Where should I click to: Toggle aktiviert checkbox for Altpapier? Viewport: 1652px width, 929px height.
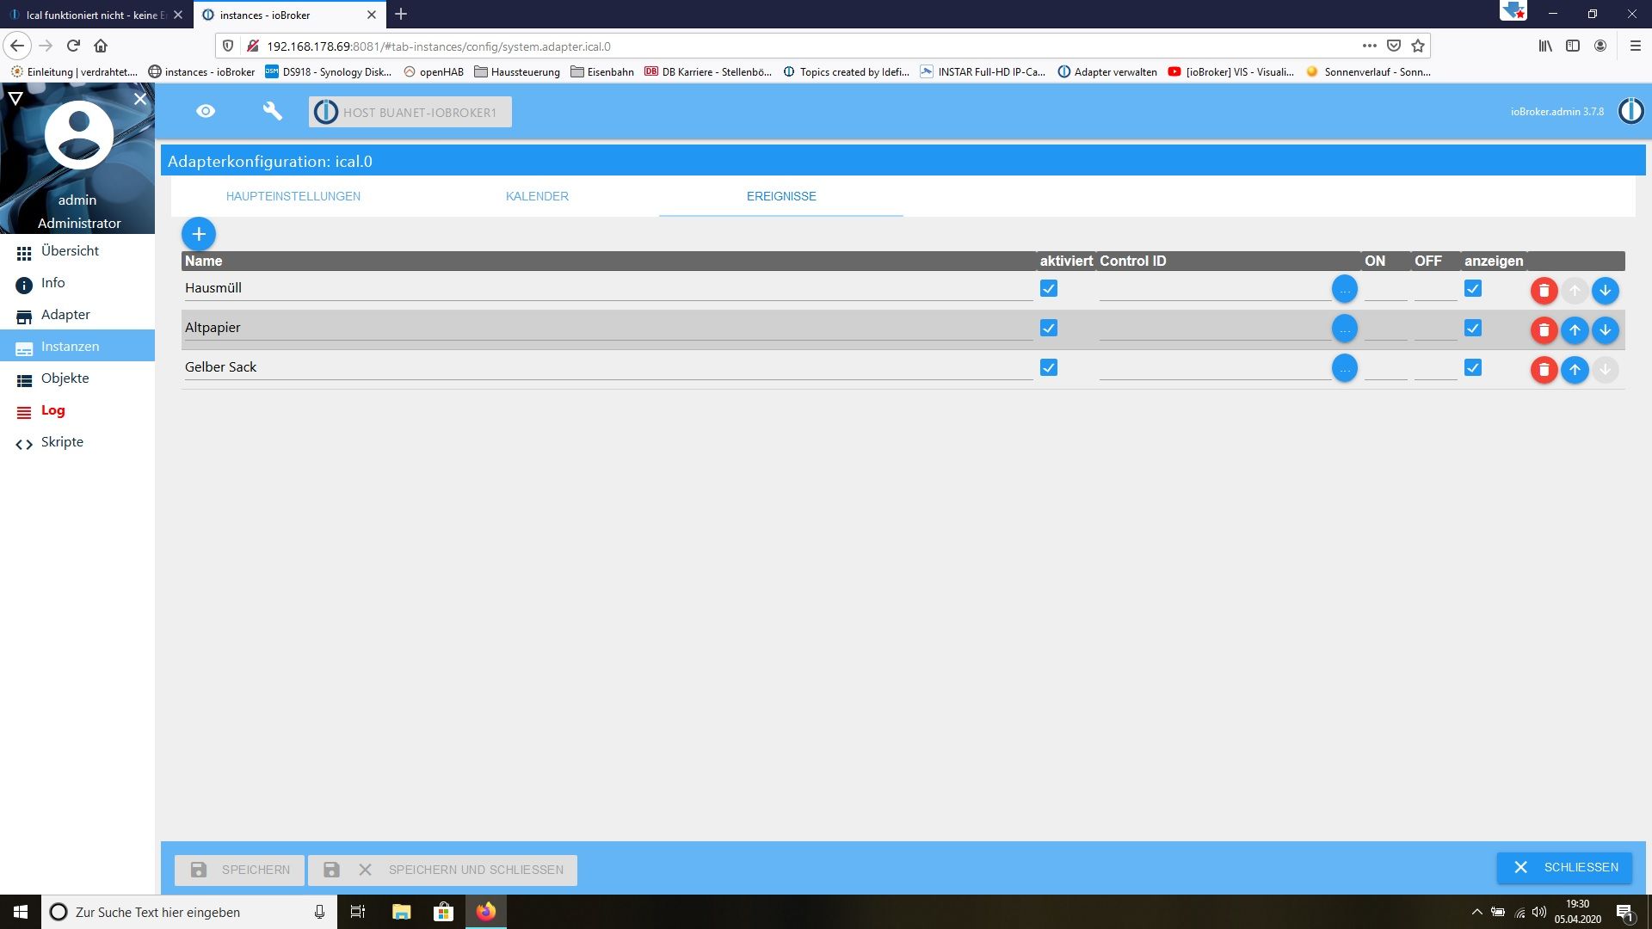1050,328
